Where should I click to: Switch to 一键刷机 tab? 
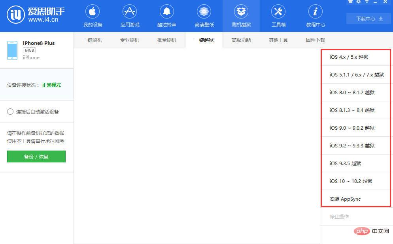tap(93, 40)
